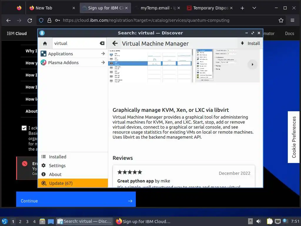Viewport: 301px width, 226px height.
Task: Switch to virtual desktop 2
Action: coord(20,222)
